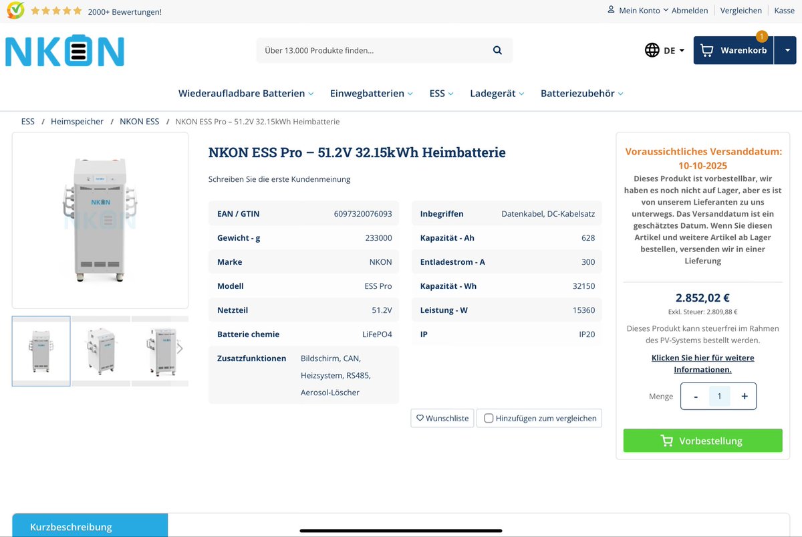Click the green Vorbestellung button

tap(702, 441)
